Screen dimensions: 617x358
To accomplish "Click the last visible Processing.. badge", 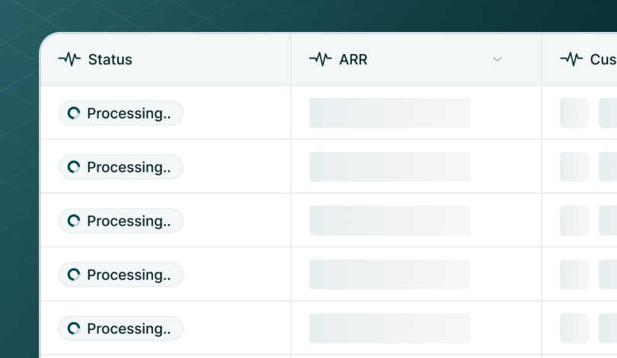I will tap(121, 328).
